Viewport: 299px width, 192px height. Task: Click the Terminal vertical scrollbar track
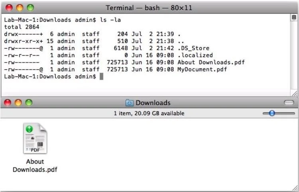[294, 55]
